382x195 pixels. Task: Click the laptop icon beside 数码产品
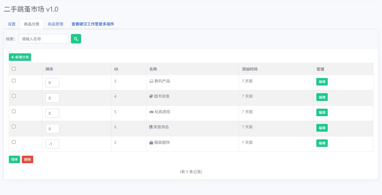[x=151, y=81]
